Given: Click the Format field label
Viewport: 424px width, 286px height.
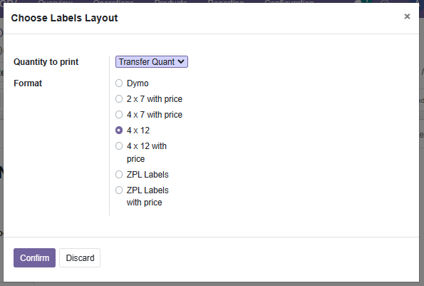Looking at the screenshot, I should [x=28, y=83].
